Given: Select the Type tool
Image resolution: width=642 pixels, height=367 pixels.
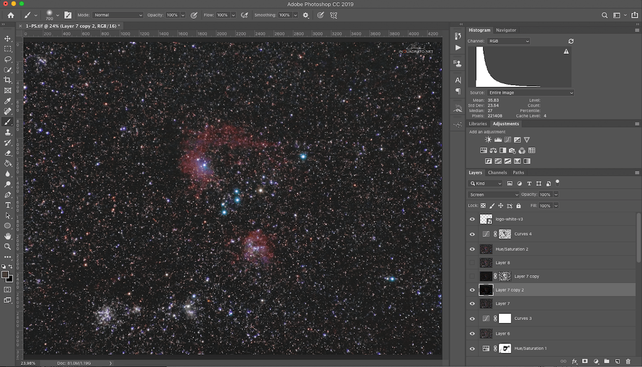Looking at the screenshot, I should pos(7,205).
